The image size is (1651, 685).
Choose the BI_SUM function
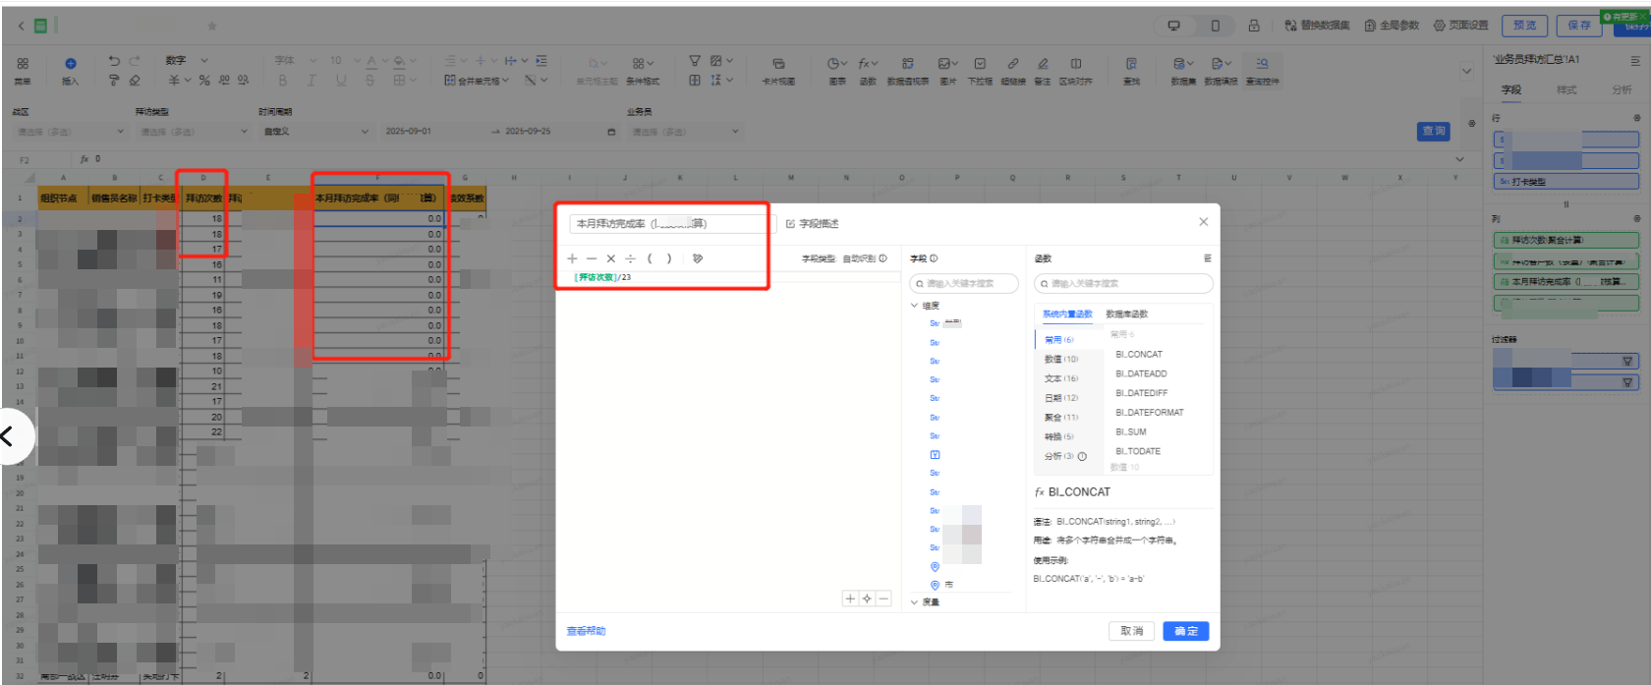[x=1130, y=432]
